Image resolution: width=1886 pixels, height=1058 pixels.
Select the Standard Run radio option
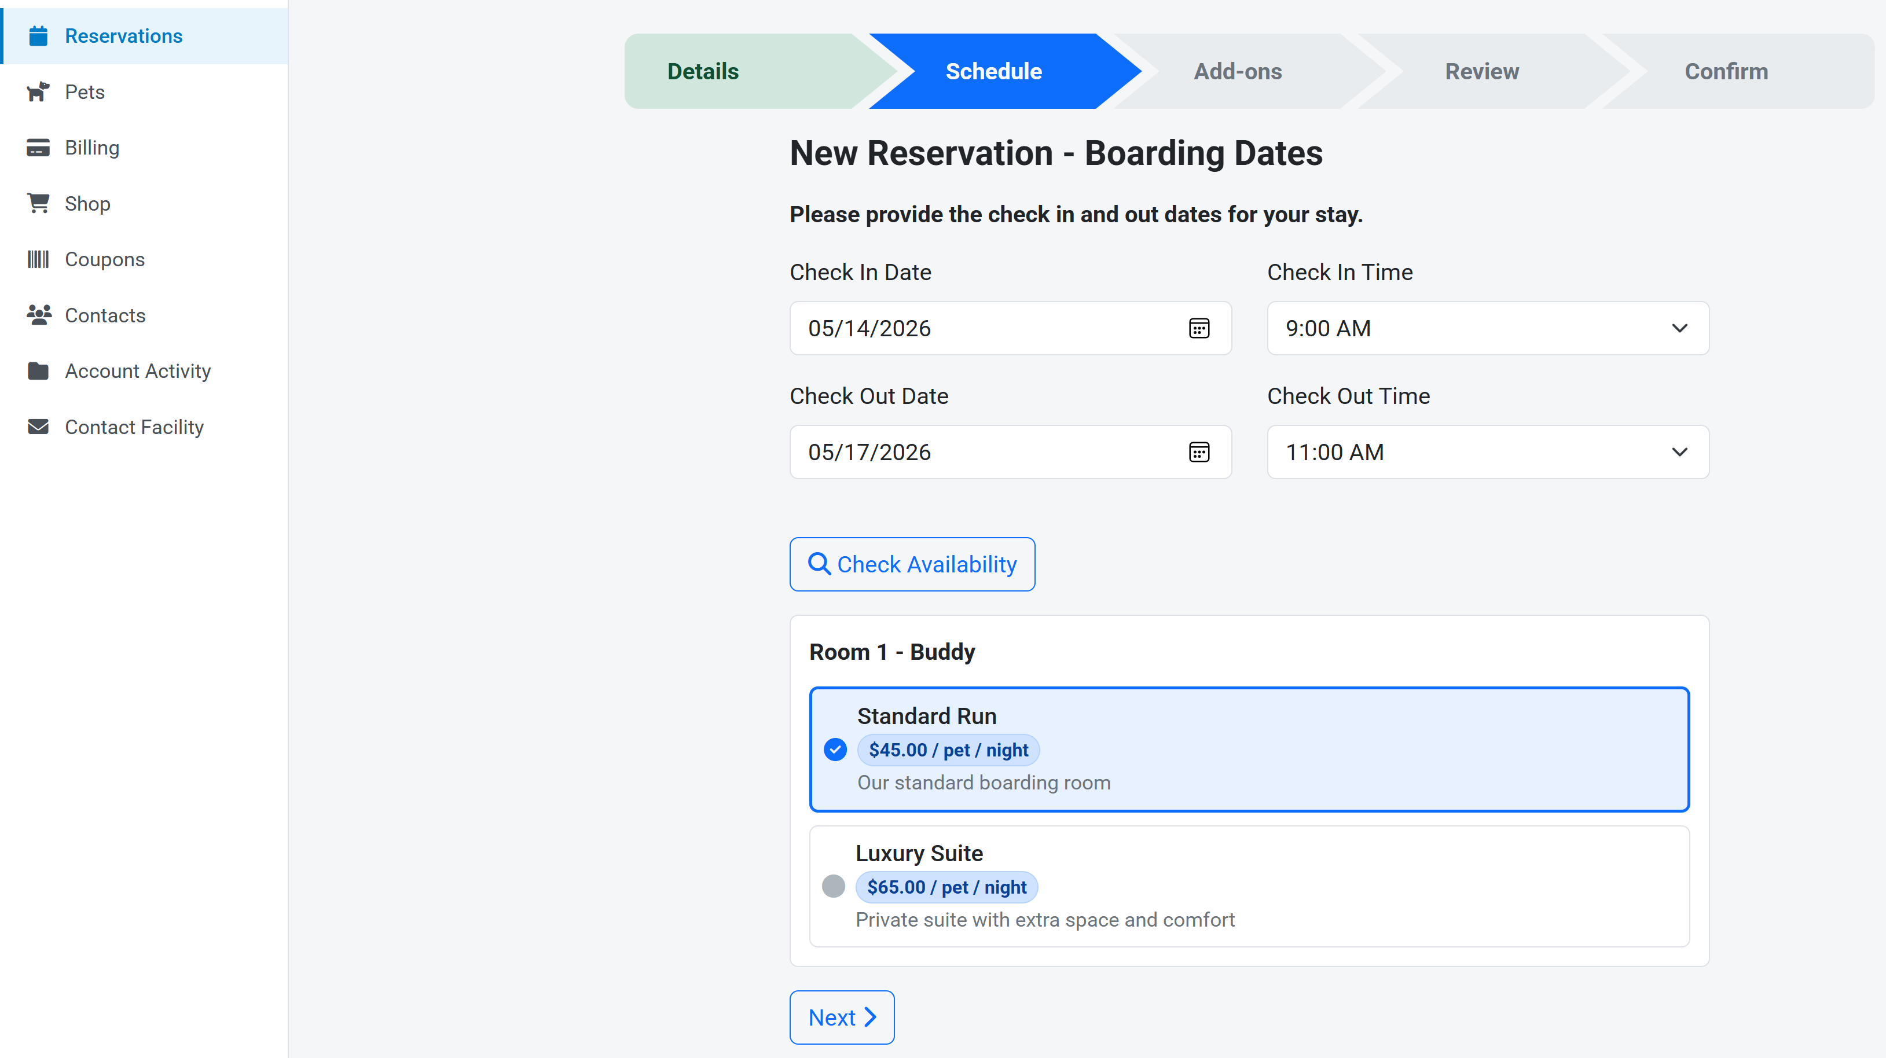click(835, 750)
